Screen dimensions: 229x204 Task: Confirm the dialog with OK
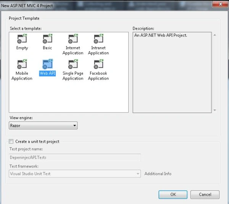[x=173, y=194]
